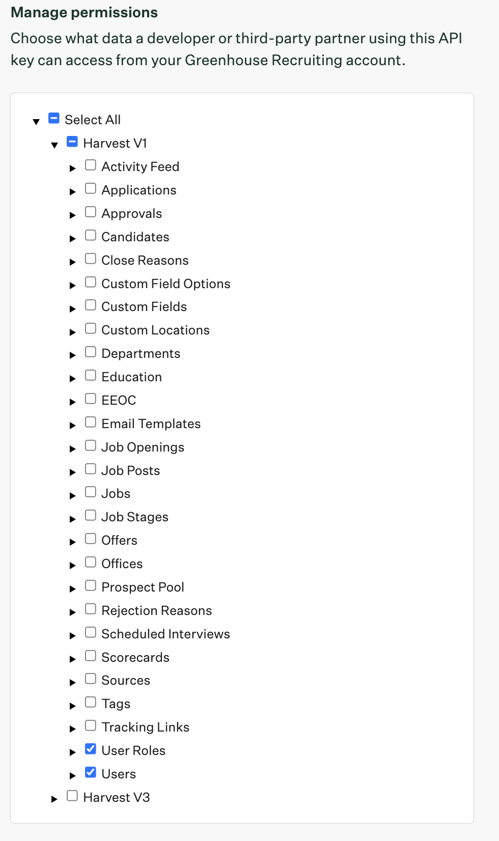499x841 pixels.
Task: Collapse the Select All tree arrow
Action: [x=36, y=122]
